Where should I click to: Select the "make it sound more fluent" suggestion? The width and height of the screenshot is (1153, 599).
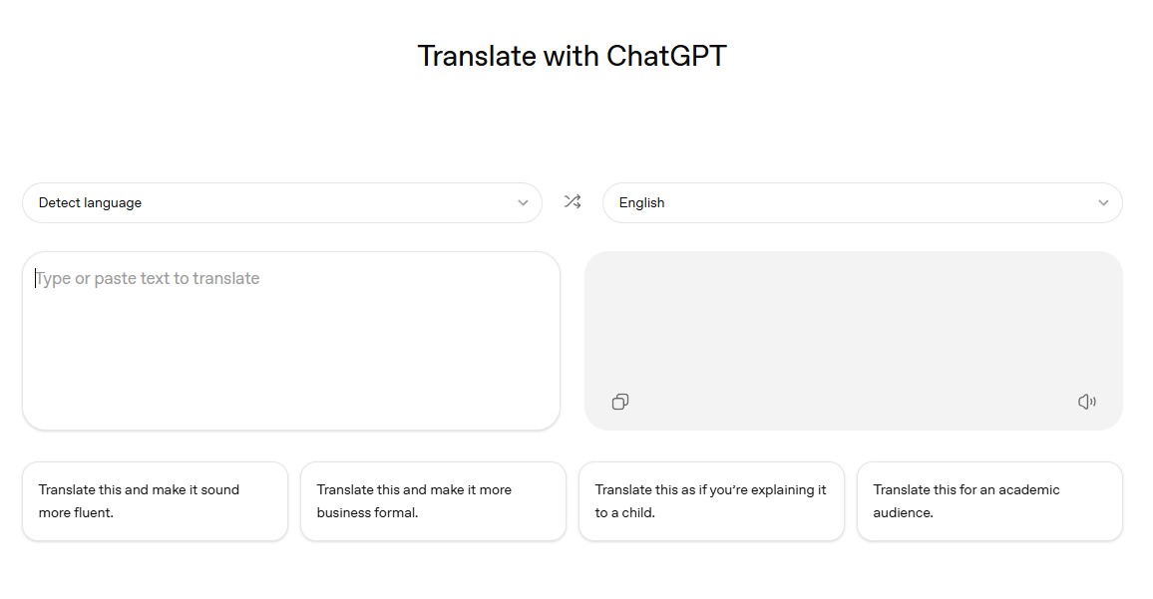click(x=155, y=500)
